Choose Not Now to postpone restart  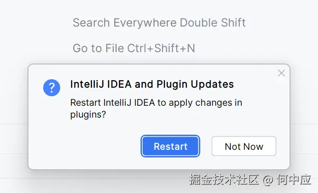click(x=244, y=147)
